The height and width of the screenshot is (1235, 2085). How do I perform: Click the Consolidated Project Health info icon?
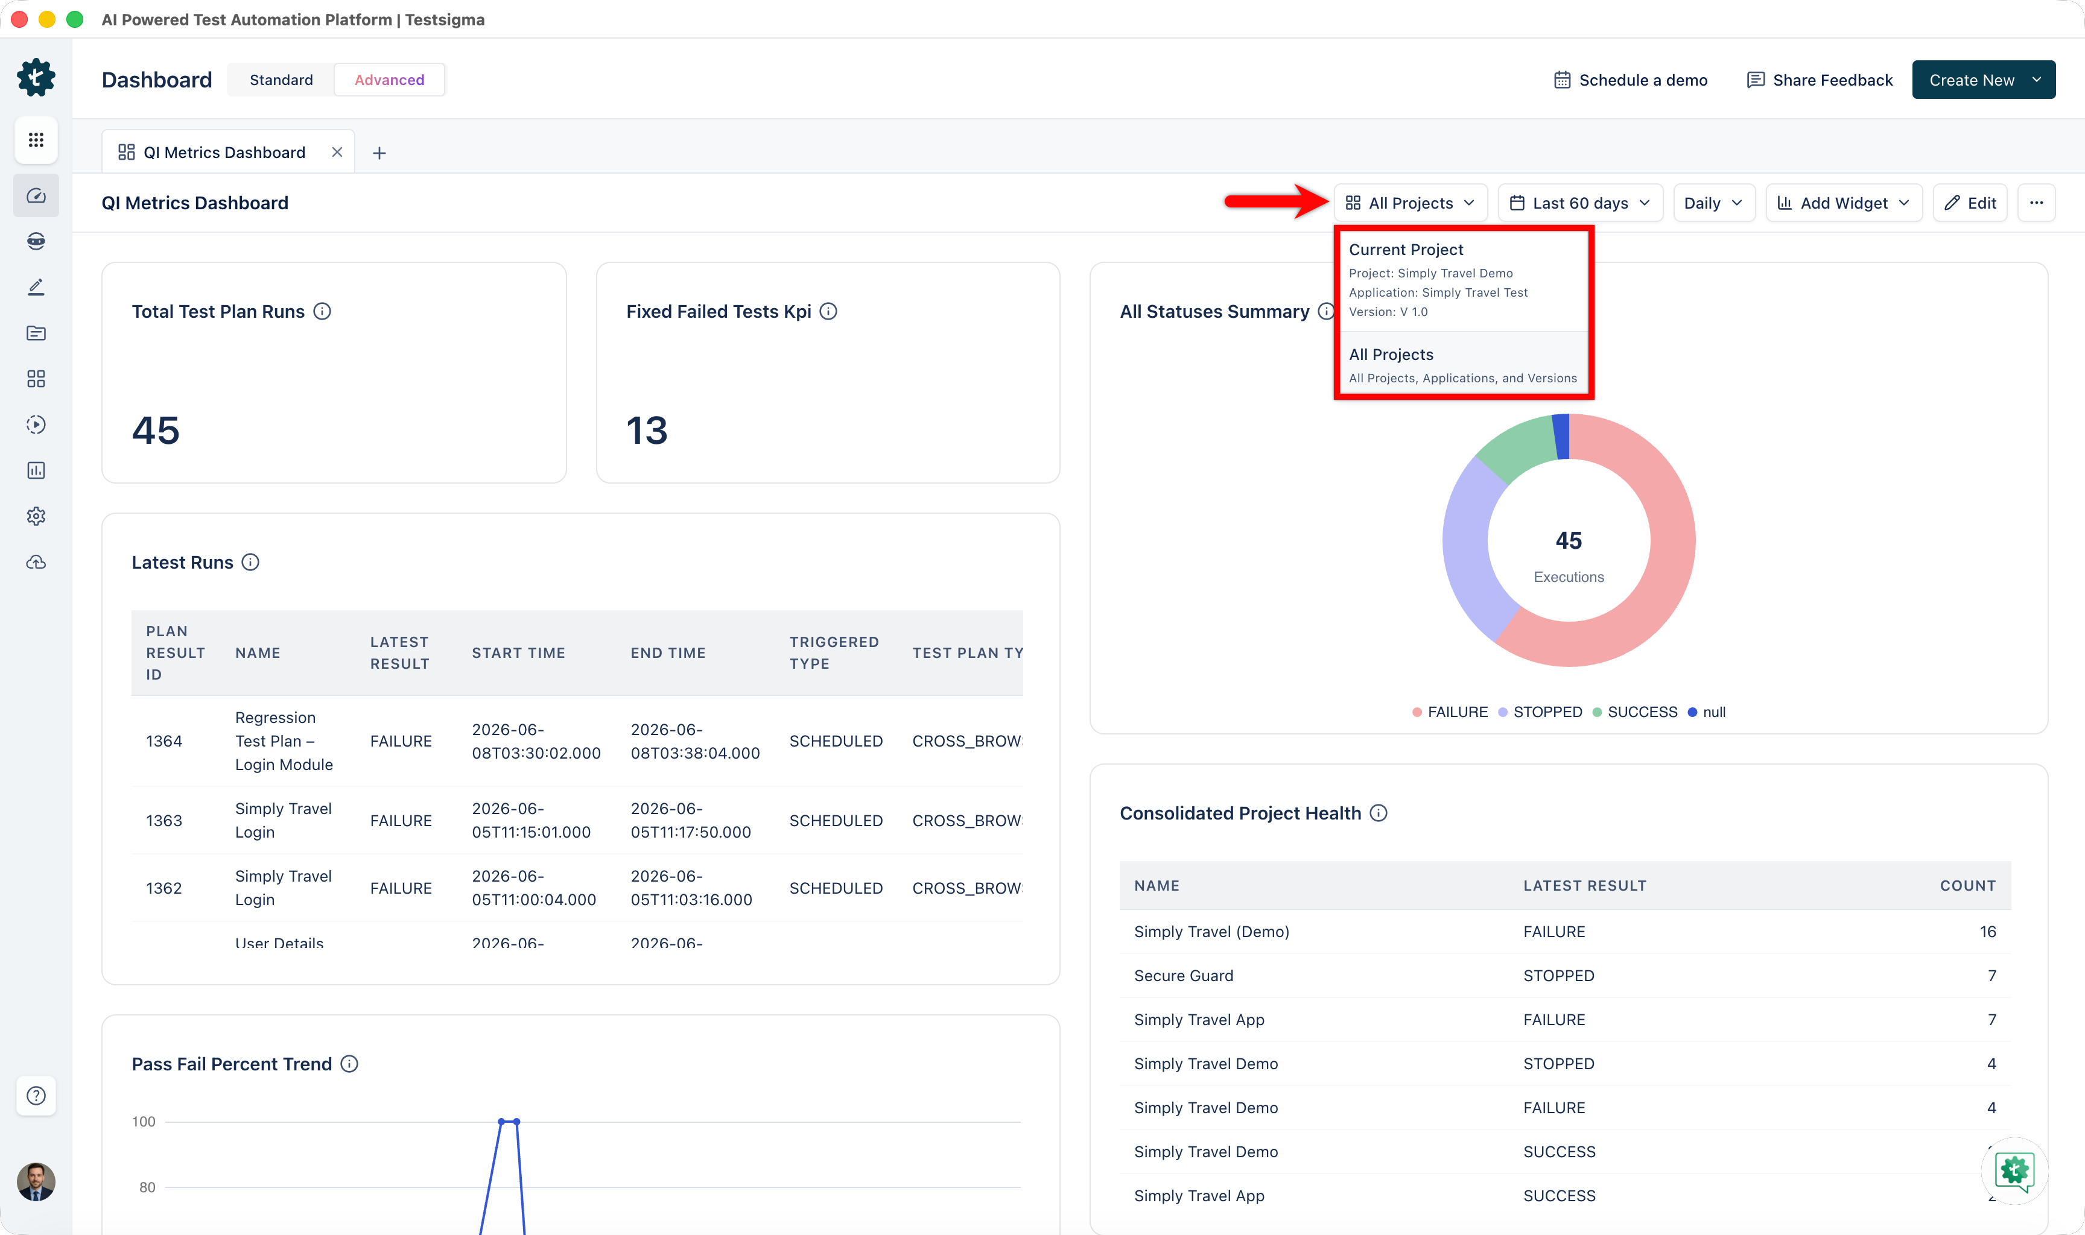coord(1379,813)
